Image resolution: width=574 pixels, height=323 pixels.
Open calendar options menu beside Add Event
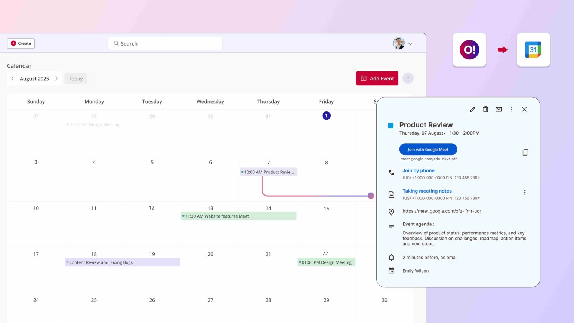(408, 79)
